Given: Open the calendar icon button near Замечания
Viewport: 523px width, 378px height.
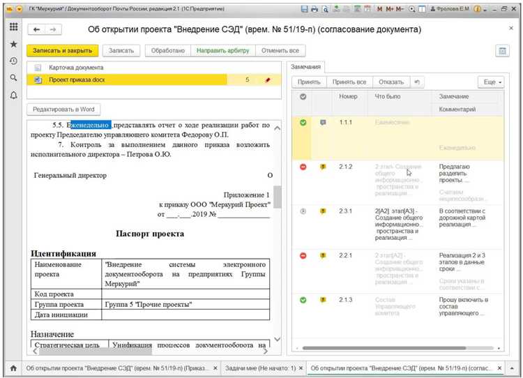Looking at the screenshot, I should tap(501, 51).
